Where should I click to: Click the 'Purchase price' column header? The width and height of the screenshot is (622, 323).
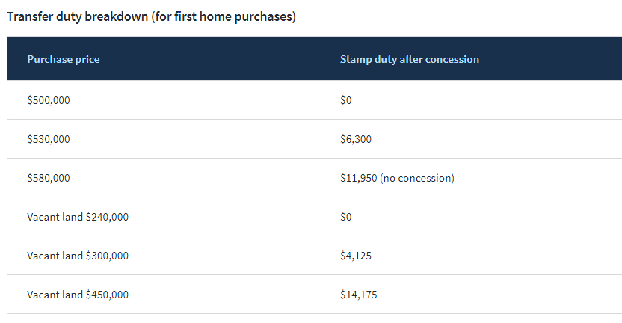tap(63, 59)
